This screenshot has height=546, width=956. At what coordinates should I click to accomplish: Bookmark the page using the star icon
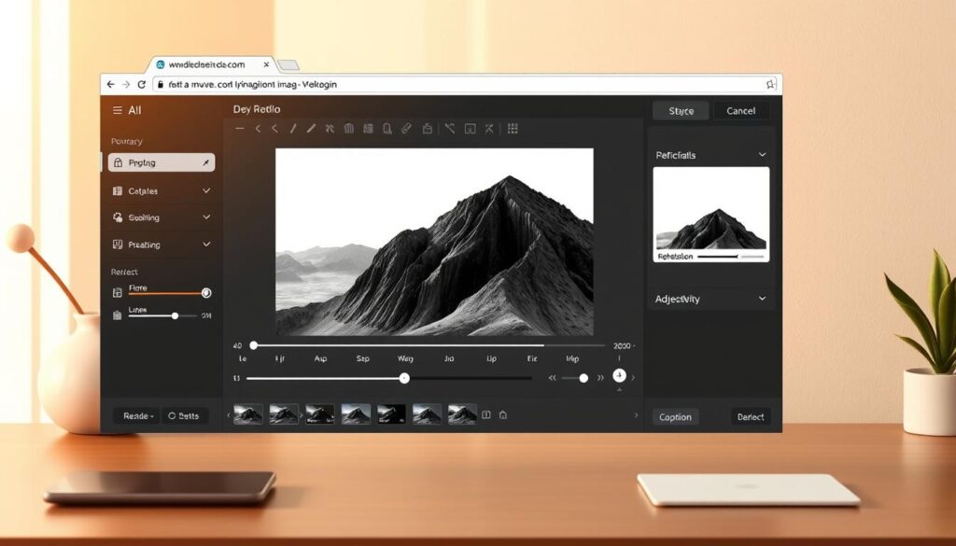770,84
